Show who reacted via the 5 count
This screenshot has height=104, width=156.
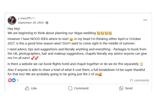point(18,80)
